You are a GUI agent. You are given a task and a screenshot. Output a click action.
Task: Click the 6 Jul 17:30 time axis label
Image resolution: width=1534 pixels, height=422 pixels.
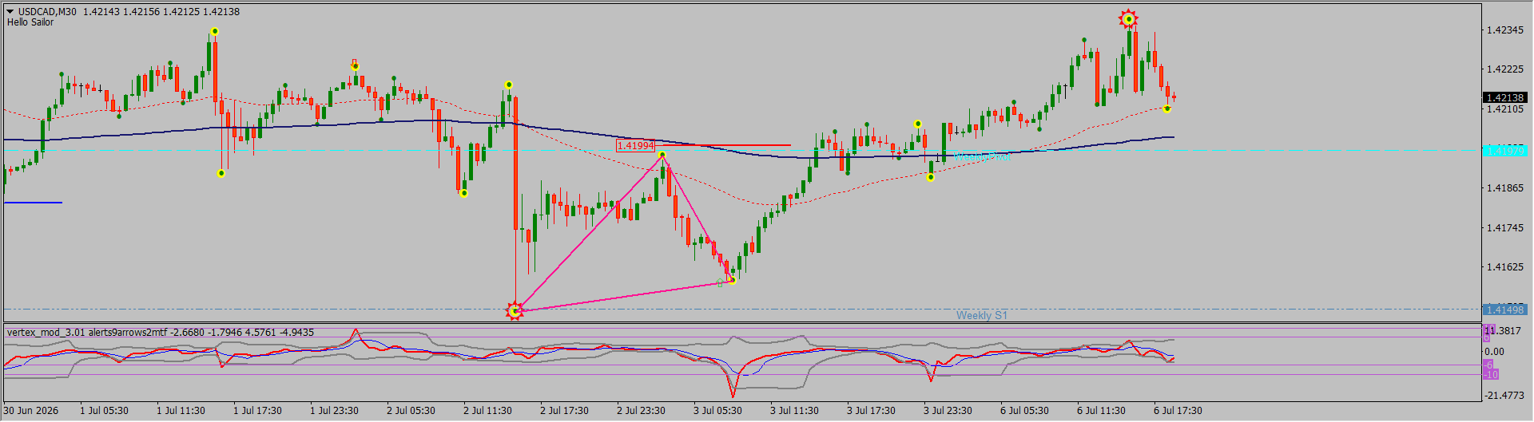point(1178,411)
